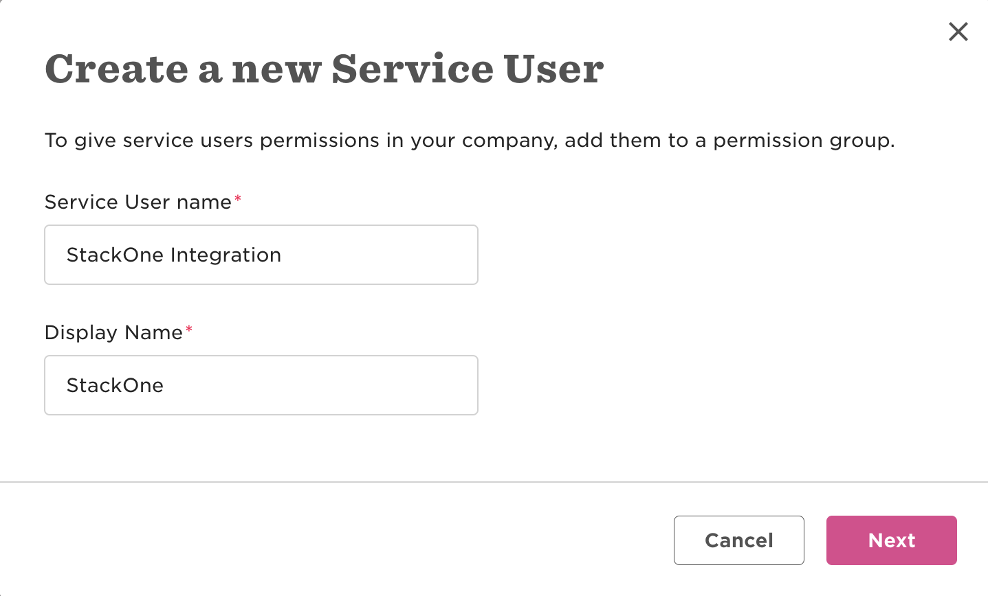
Task: Click the 'Create a new Service User' heading
Action: 325,69
